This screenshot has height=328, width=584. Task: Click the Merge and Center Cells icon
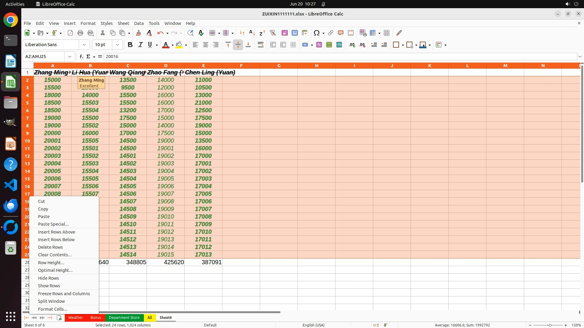coord(273,45)
